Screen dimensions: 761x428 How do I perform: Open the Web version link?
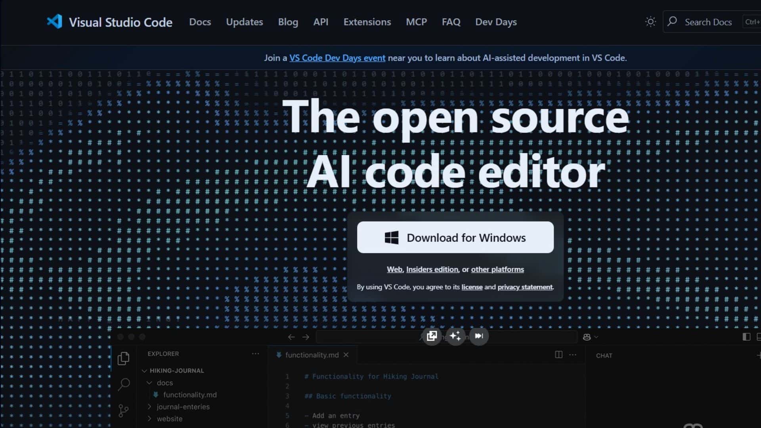pyautogui.click(x=394, y=269)
